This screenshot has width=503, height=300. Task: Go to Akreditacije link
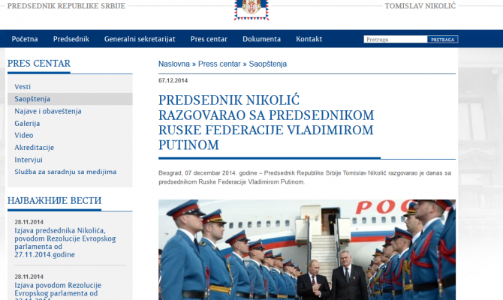34,148
